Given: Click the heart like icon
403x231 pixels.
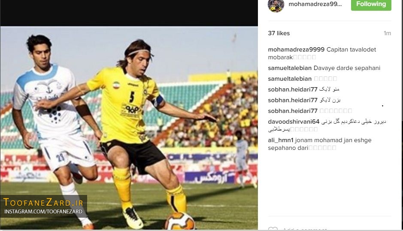Looking at the screenshot, I should click(x=273, y=229).
